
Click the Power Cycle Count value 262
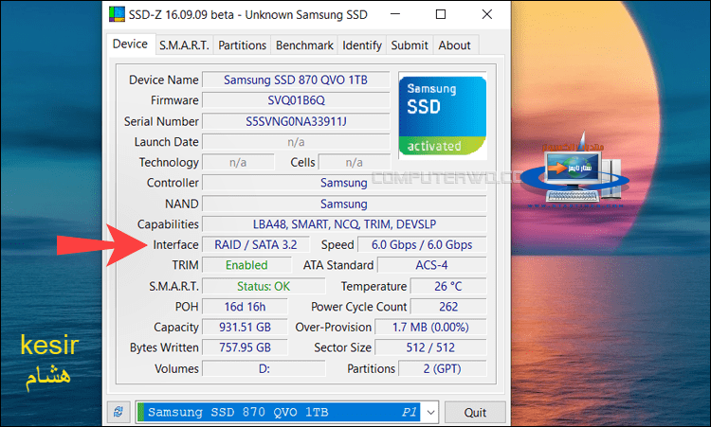pos(448,307)
